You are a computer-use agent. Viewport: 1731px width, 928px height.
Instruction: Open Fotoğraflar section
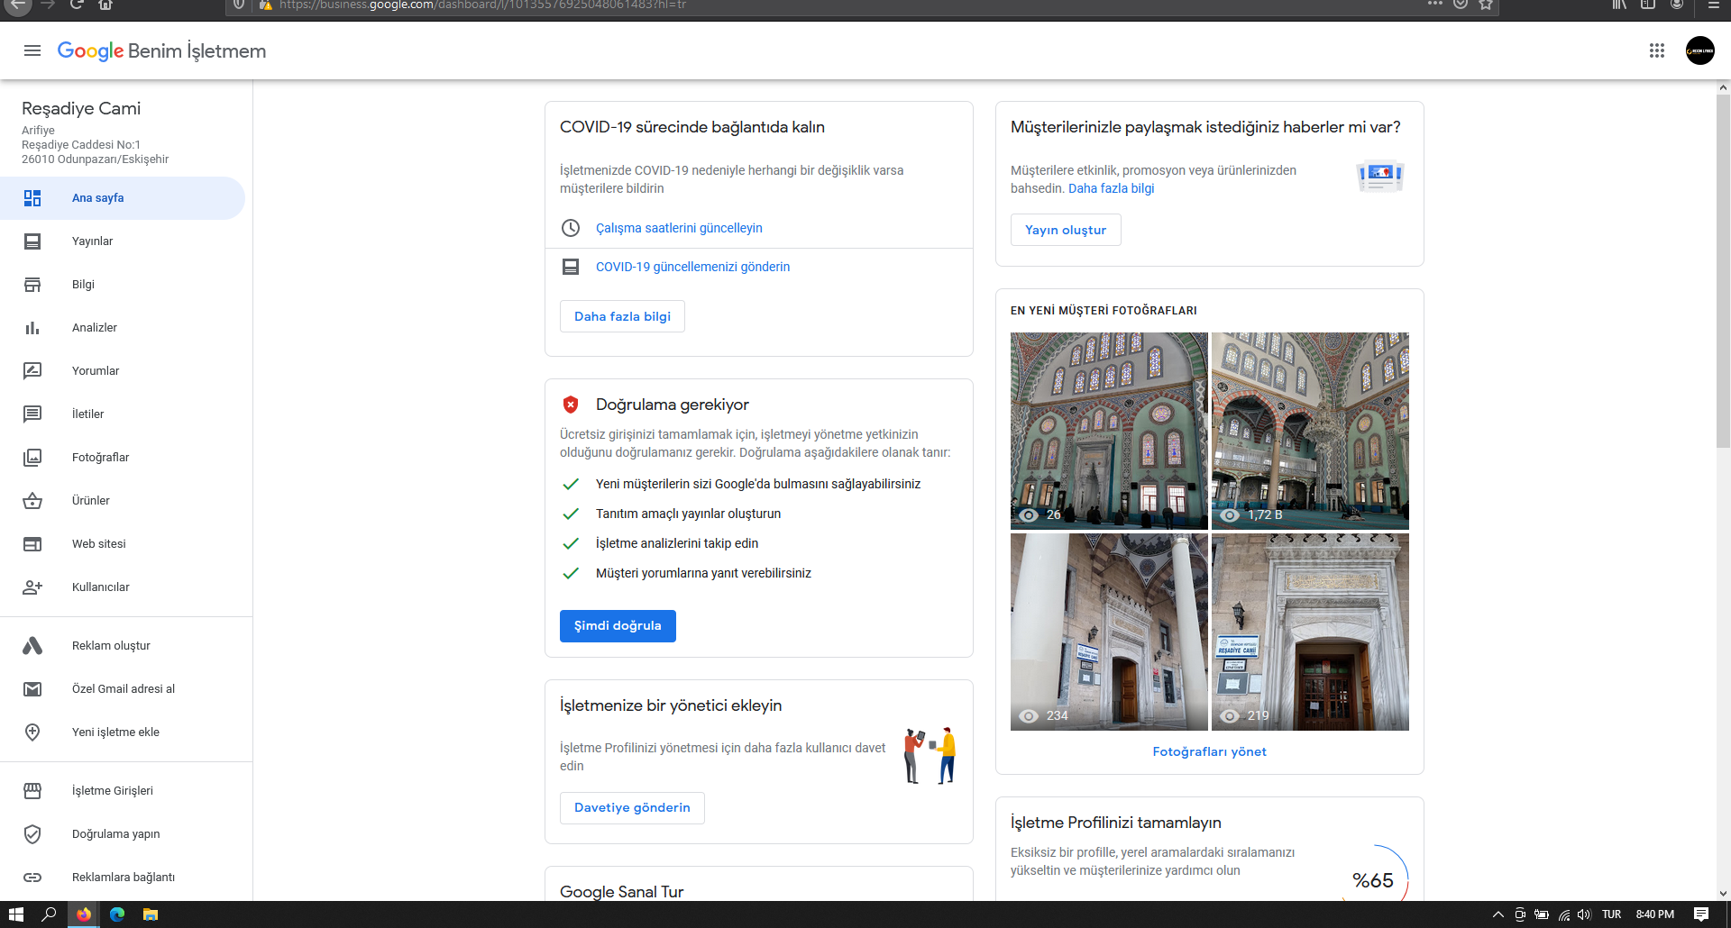[123, 458]
